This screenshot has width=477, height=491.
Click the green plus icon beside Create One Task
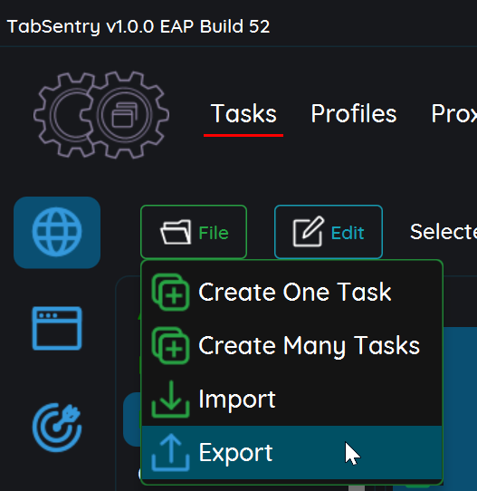pyautogui.click(x=170, y=293)
